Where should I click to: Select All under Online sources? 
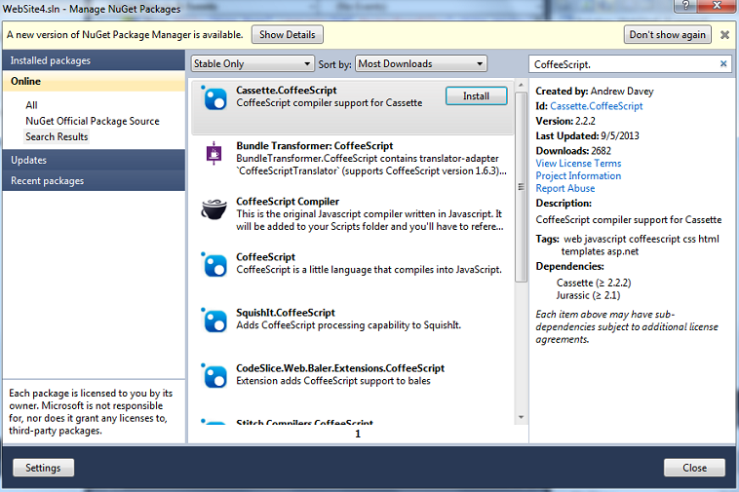pyautogui.click(x=31, y=105)
